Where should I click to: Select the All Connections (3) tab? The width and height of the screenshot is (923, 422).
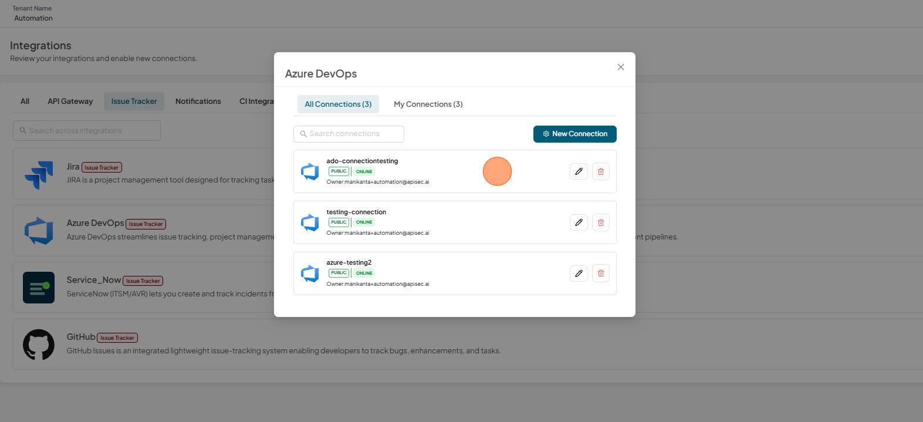click(338, 104)
